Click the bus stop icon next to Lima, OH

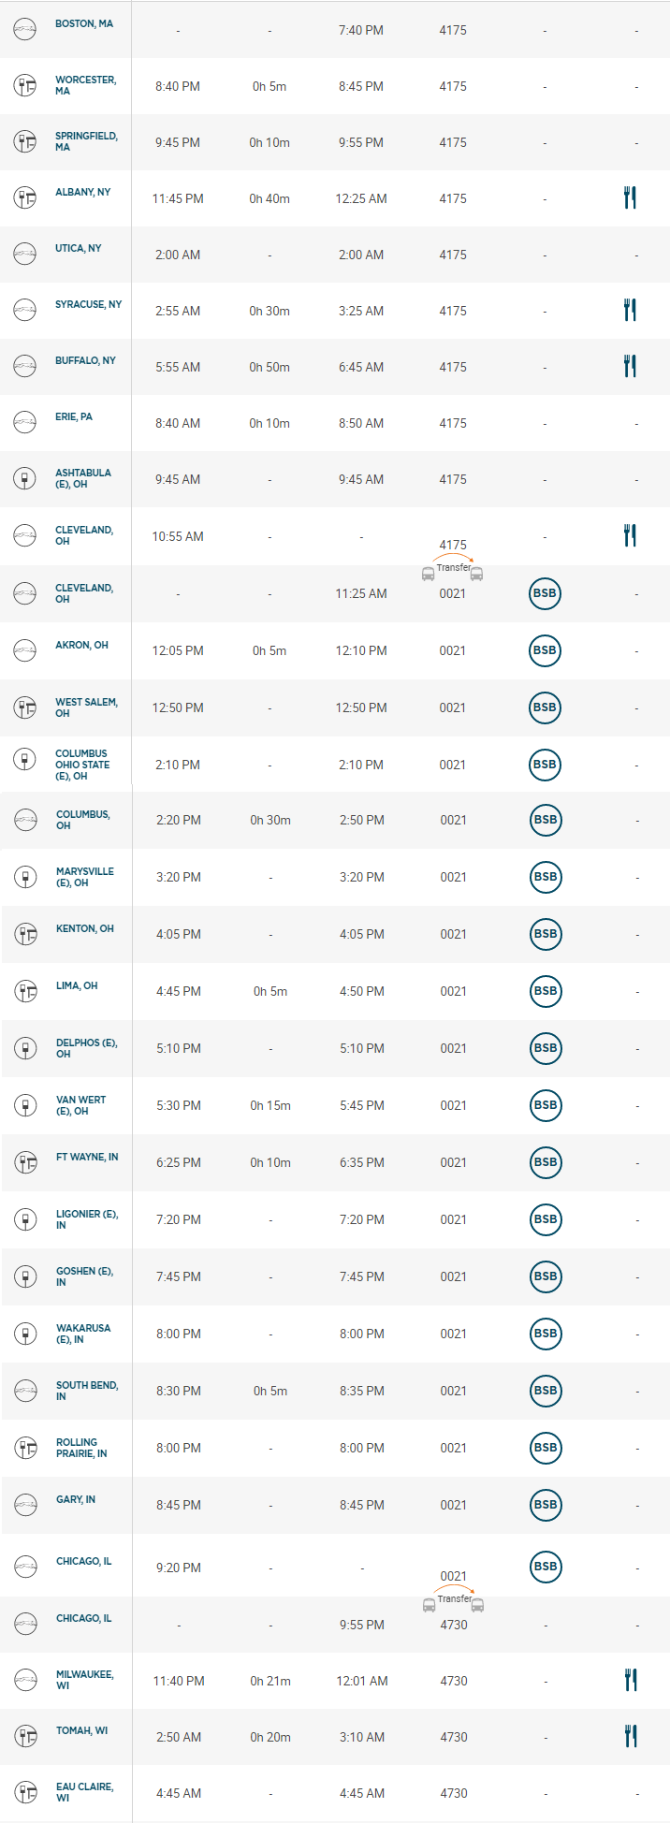25,991
